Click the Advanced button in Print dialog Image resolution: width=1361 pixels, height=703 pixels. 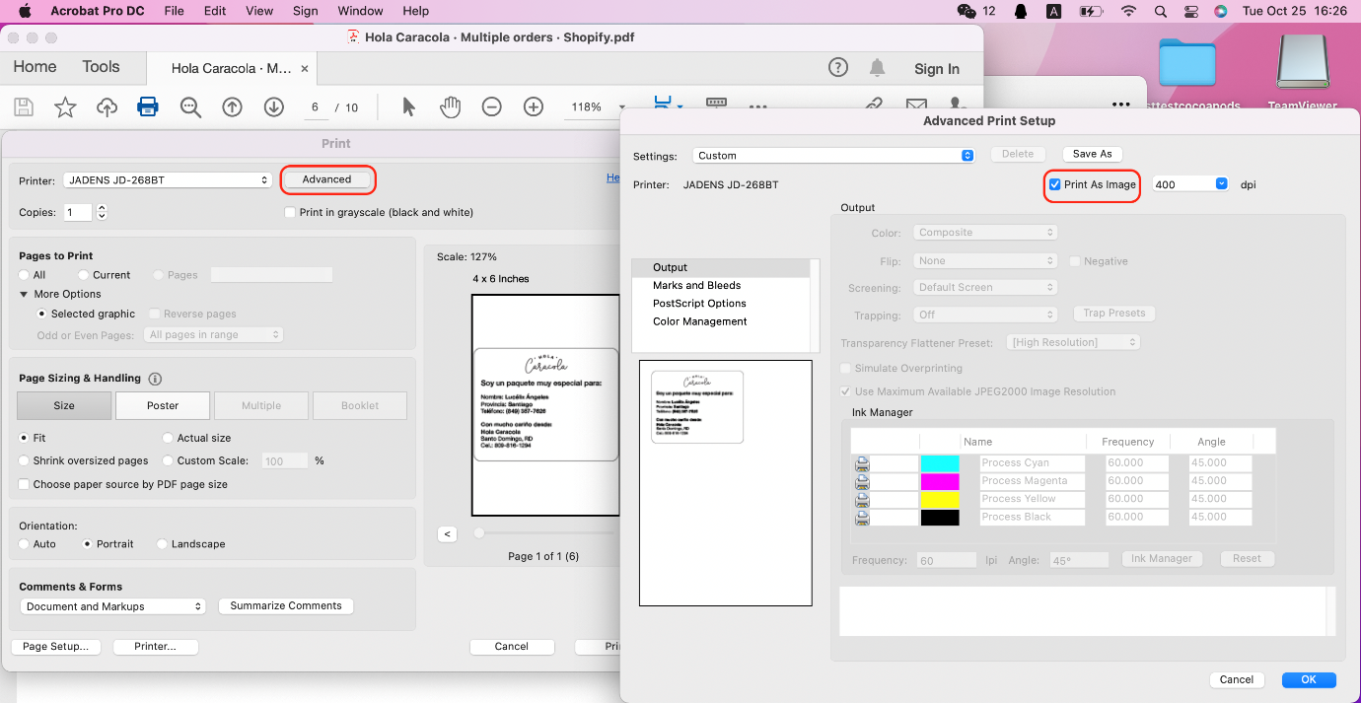327,179
